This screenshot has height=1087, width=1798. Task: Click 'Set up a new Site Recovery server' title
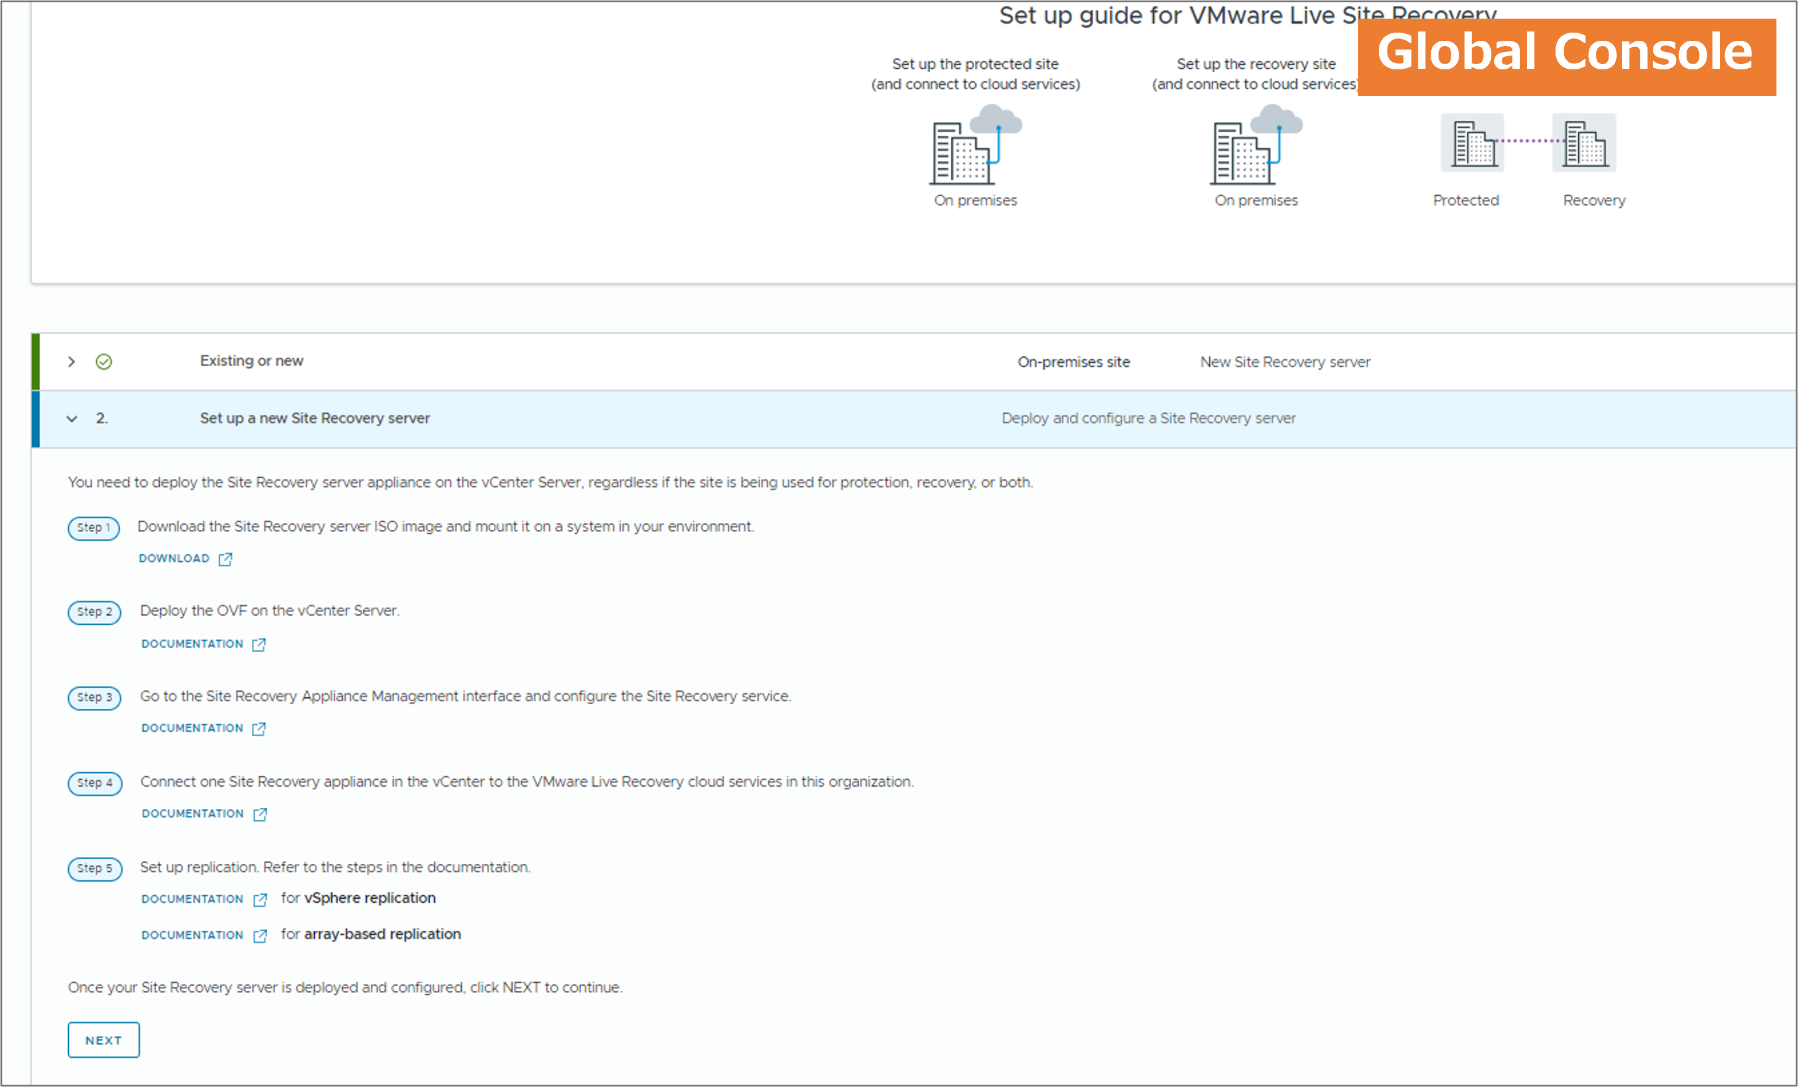tap(314, 418)
